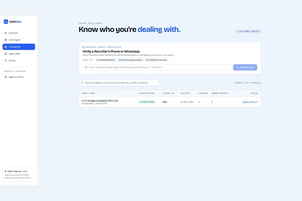
Task: Click the Verify Recruiter button
Action: coord(245,67)
